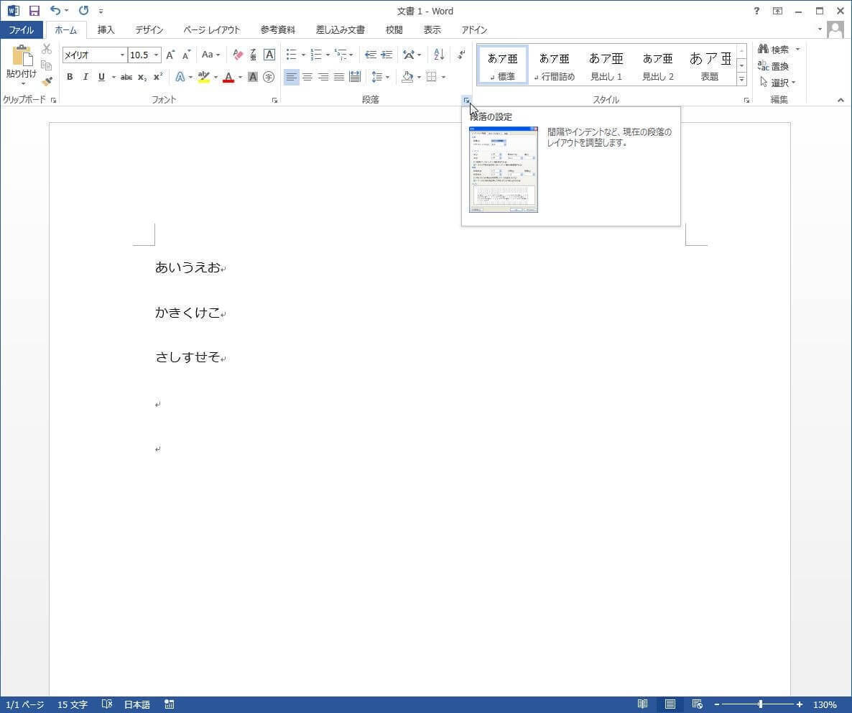This screenshot has height=713, width=852.
Task: Click the center align paragraph icon
Action: coord(307,77)
